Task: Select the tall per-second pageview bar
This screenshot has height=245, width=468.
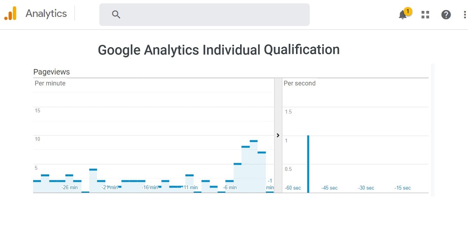Action: [308, 164]
